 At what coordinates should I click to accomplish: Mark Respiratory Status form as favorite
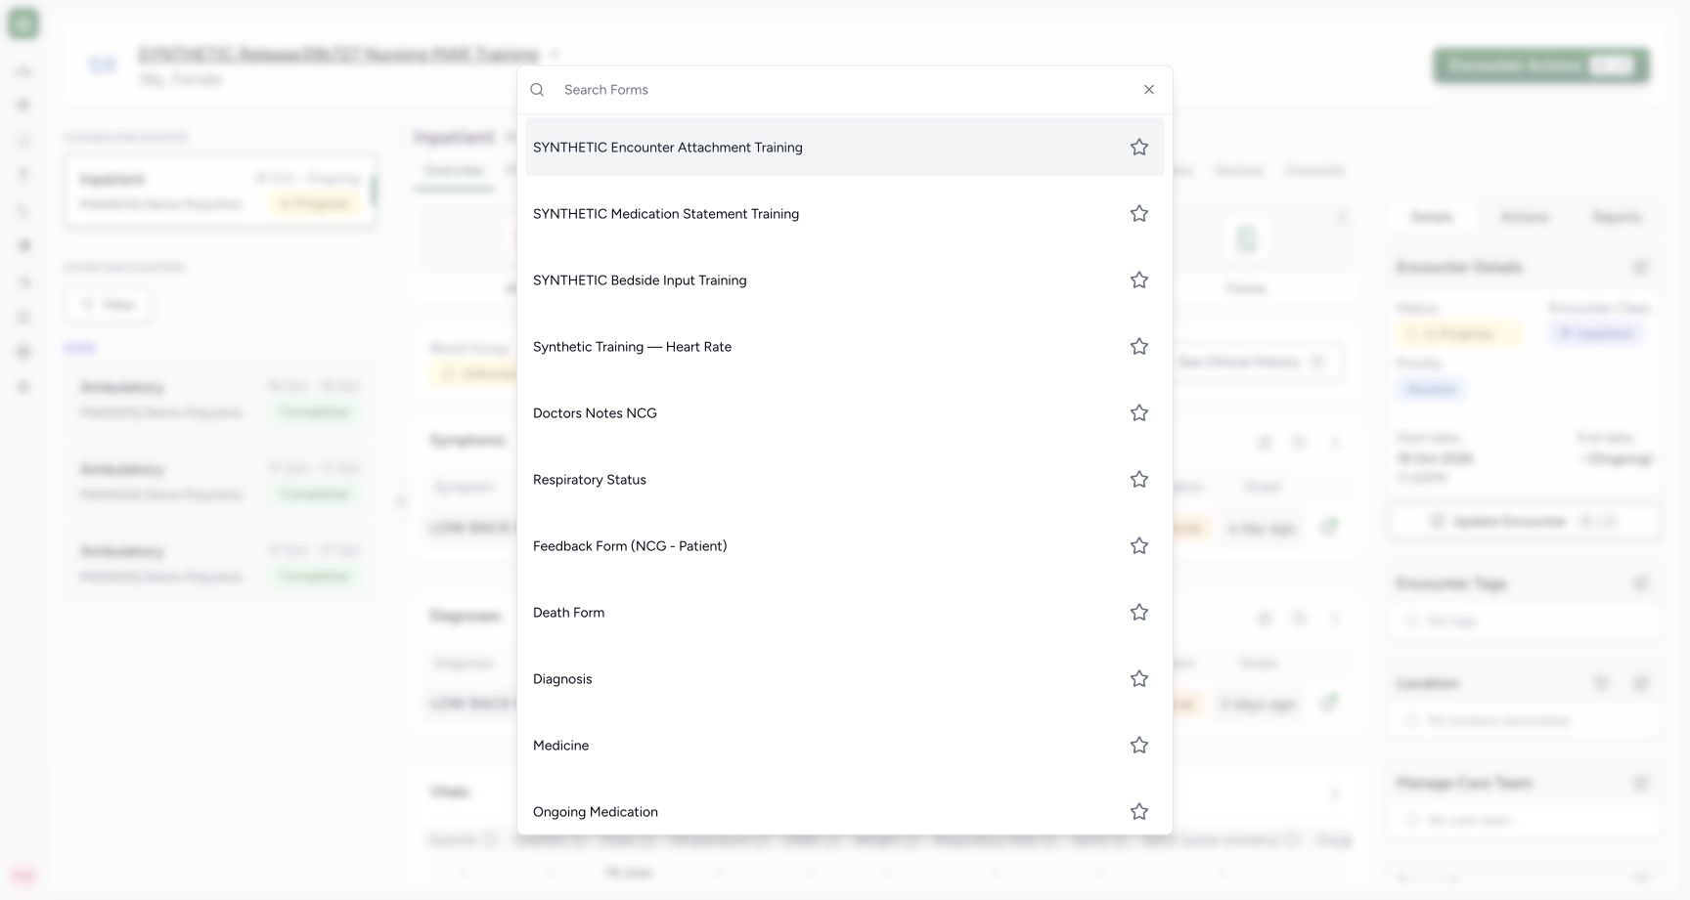pyautogui.click(x=1138, y=480)
